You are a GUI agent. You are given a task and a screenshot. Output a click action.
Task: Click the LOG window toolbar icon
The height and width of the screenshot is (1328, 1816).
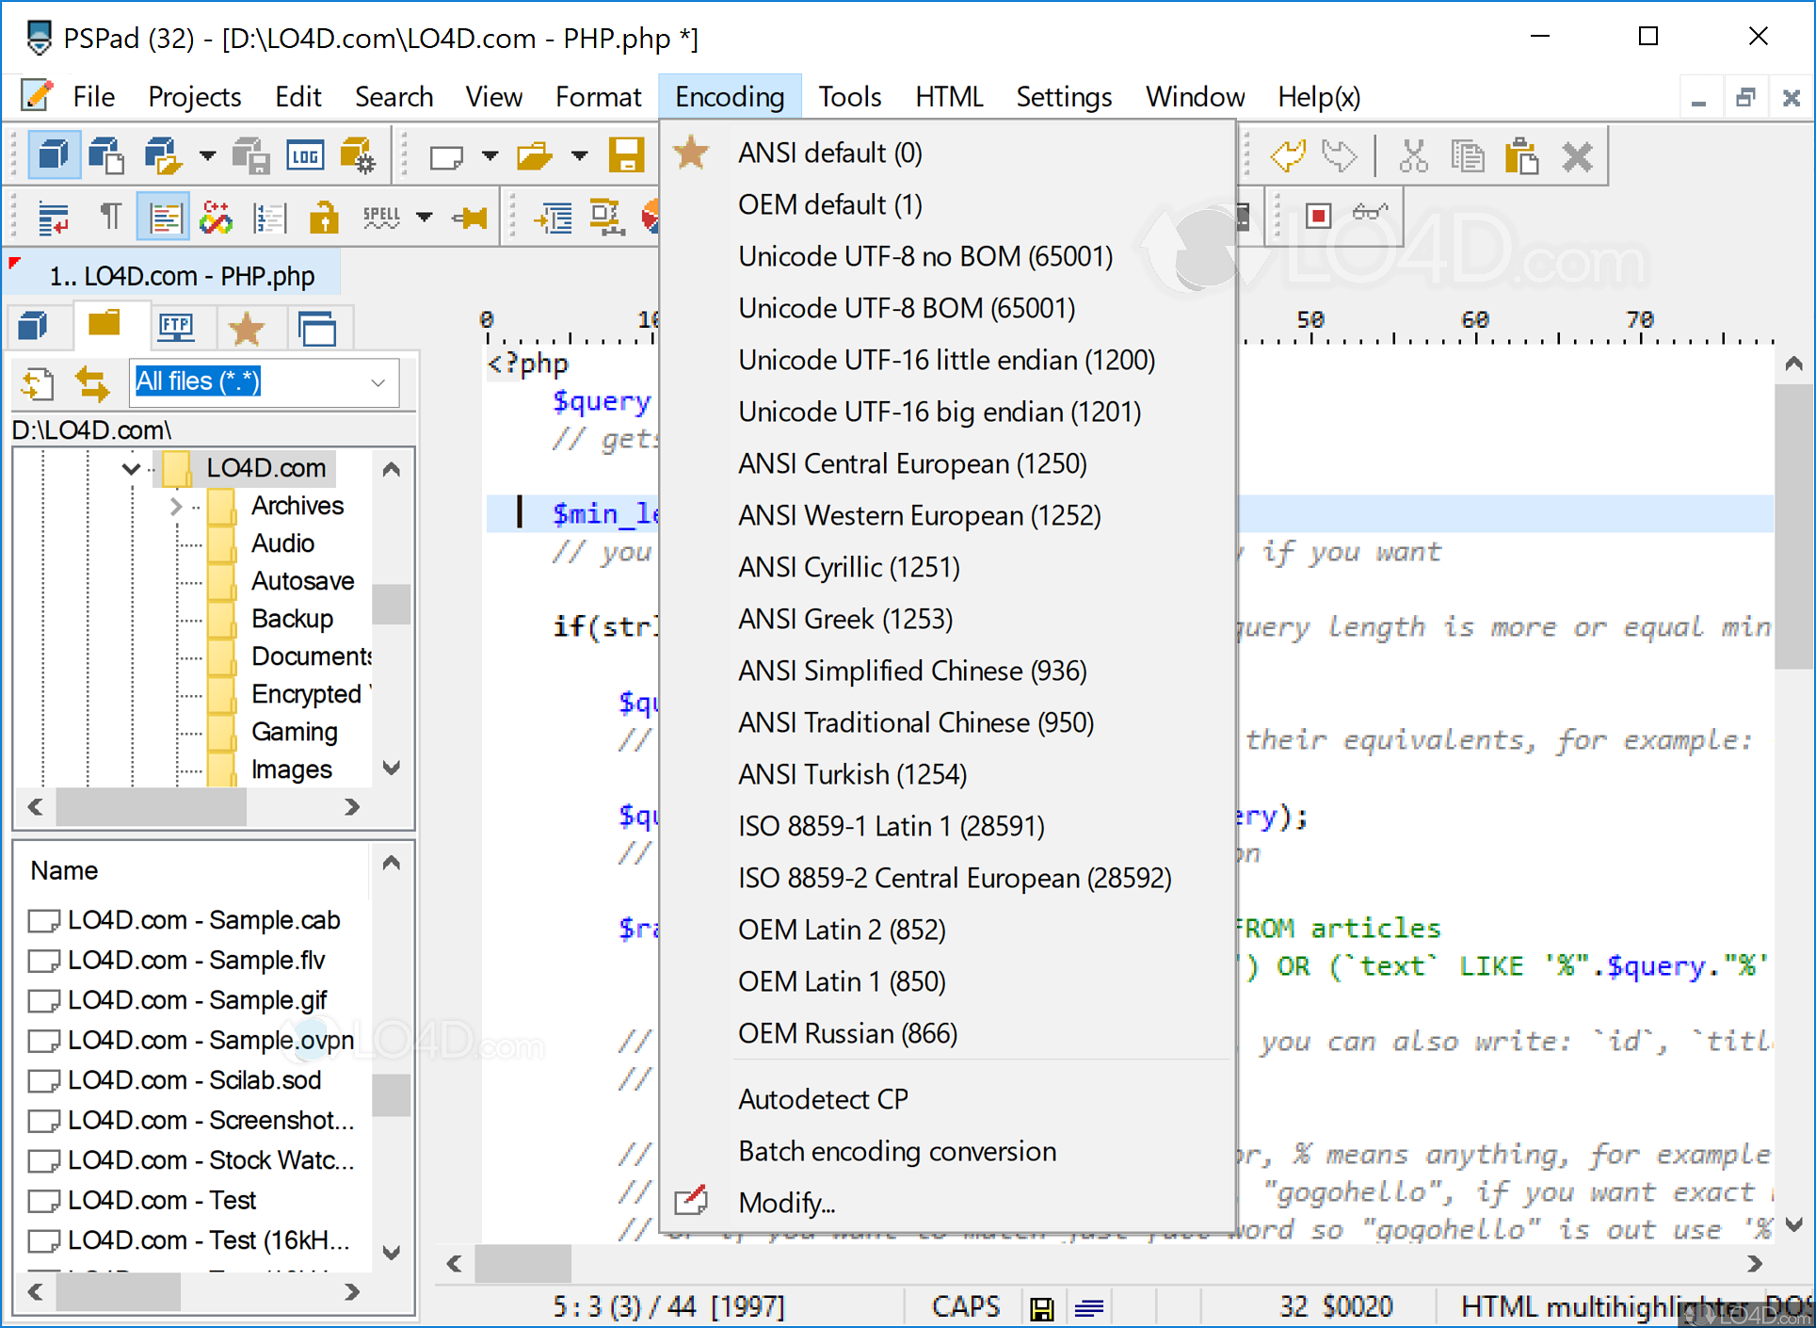305,156
